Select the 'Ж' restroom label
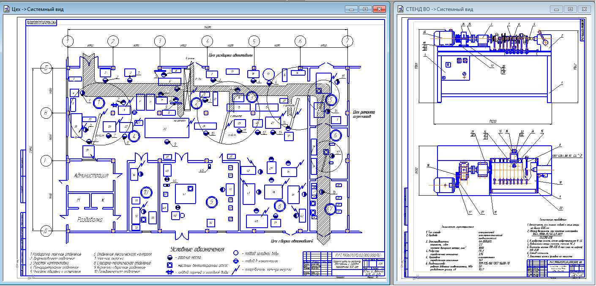This screenshot has width=596, height=286. coord(102,199)
